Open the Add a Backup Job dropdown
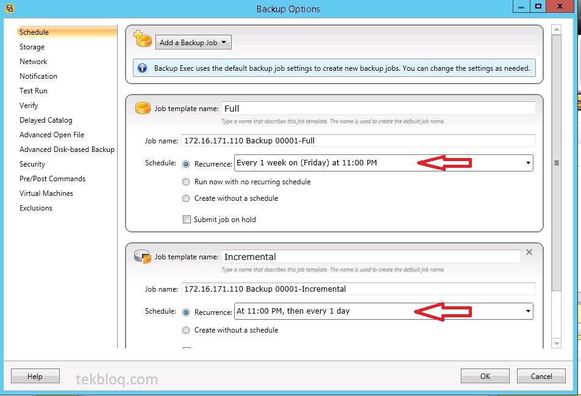 point(193,42)
